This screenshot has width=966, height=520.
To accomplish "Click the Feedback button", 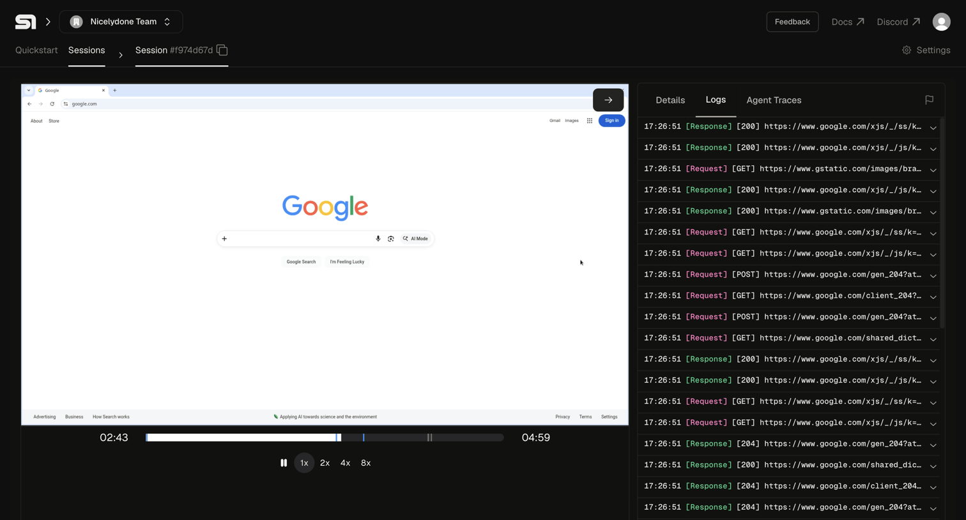I will [792, 22].
